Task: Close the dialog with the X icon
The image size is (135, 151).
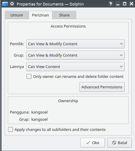Action: [131, 4]
